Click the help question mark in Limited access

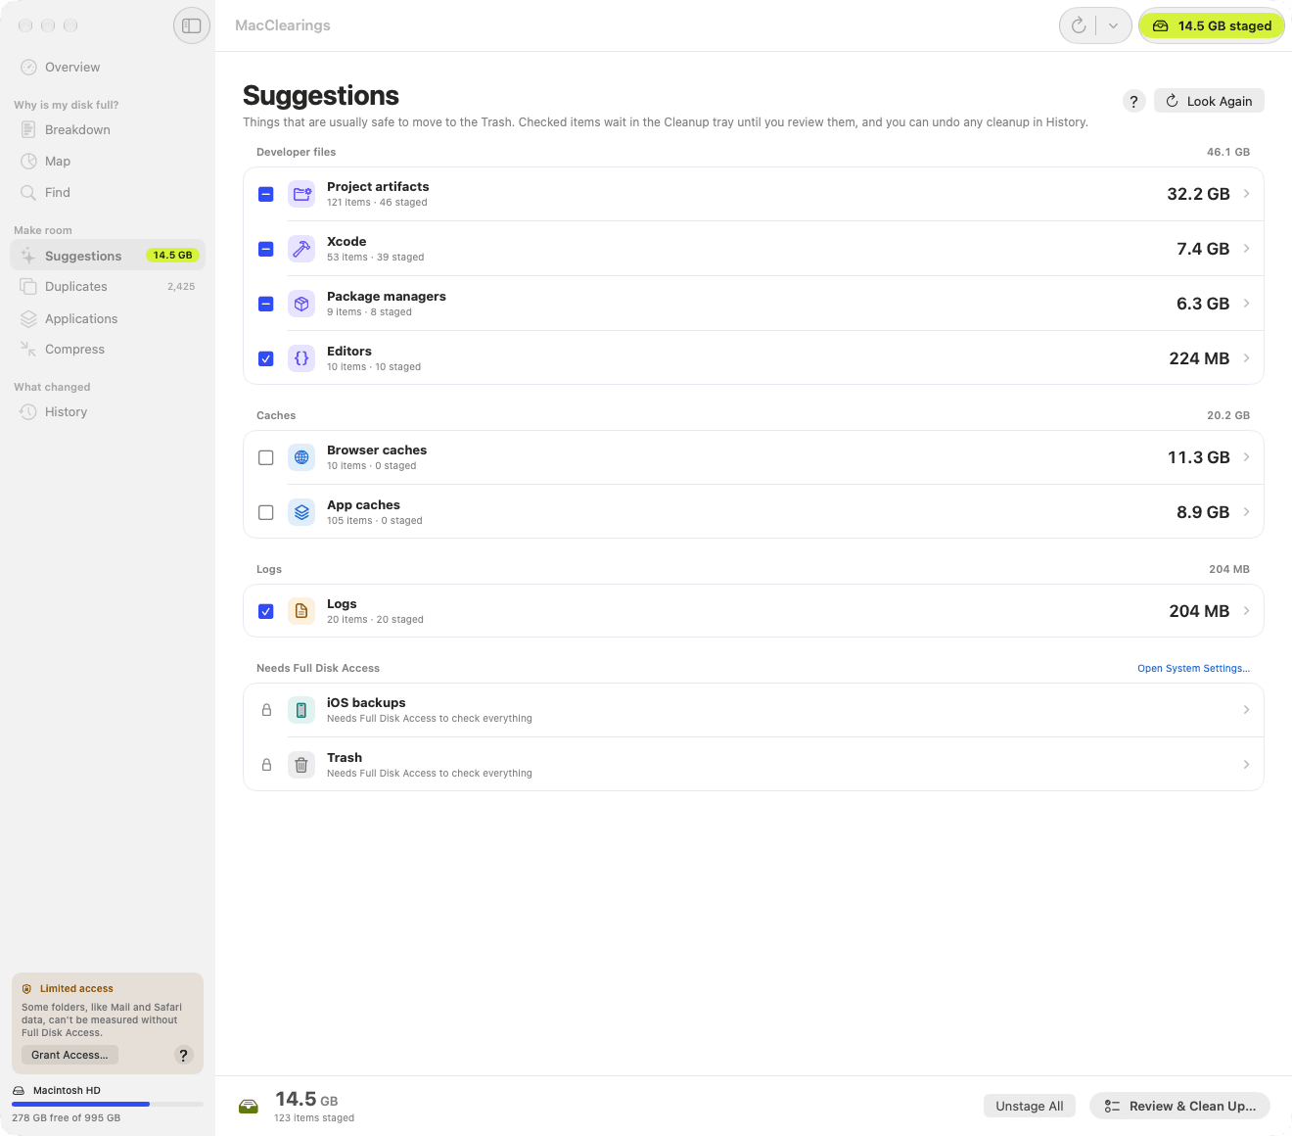[183, 1055]
